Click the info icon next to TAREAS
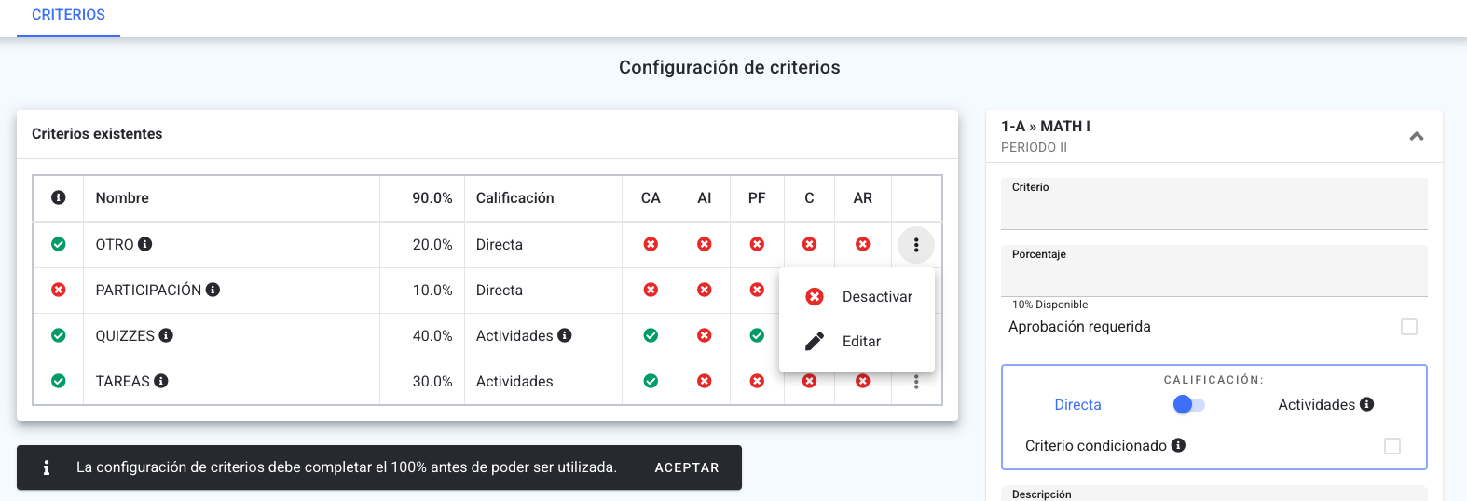The width and height of the screenshot is (1467, 501). coord(161,381)
